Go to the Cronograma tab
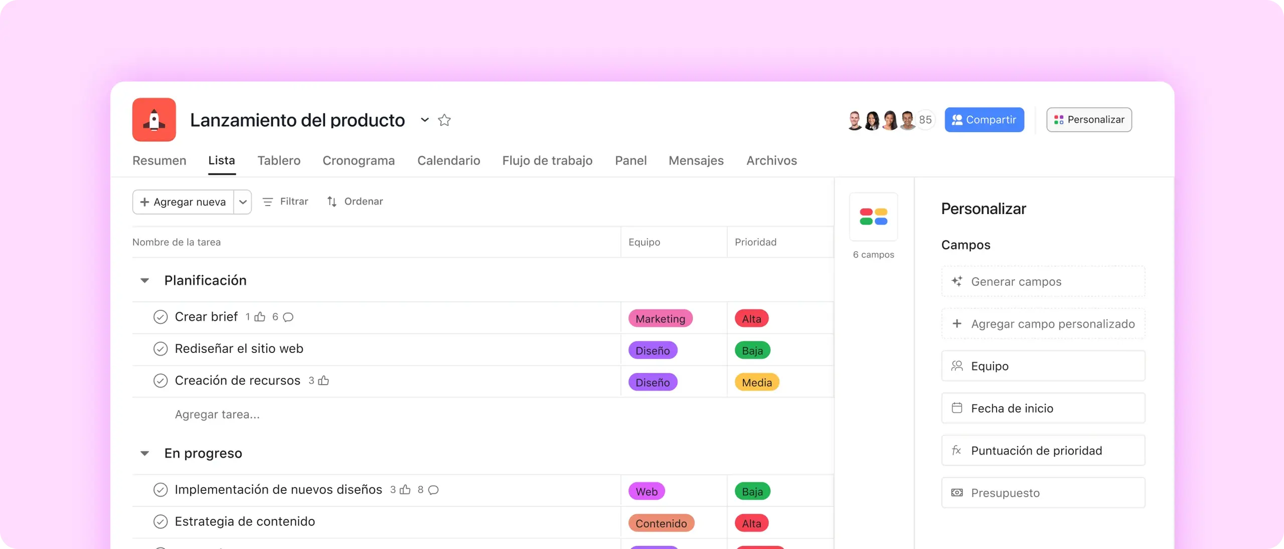The height and width of the screenshot is (549, 1284). click(x=359, y=160)
